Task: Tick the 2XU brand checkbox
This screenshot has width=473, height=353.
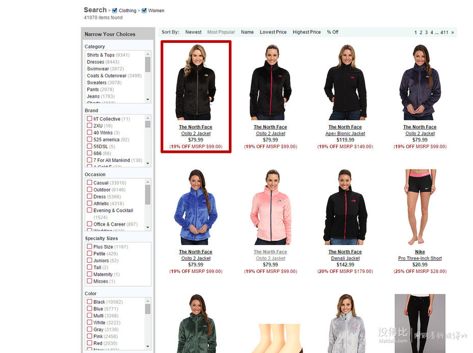Action: click(x=90, y=126)
